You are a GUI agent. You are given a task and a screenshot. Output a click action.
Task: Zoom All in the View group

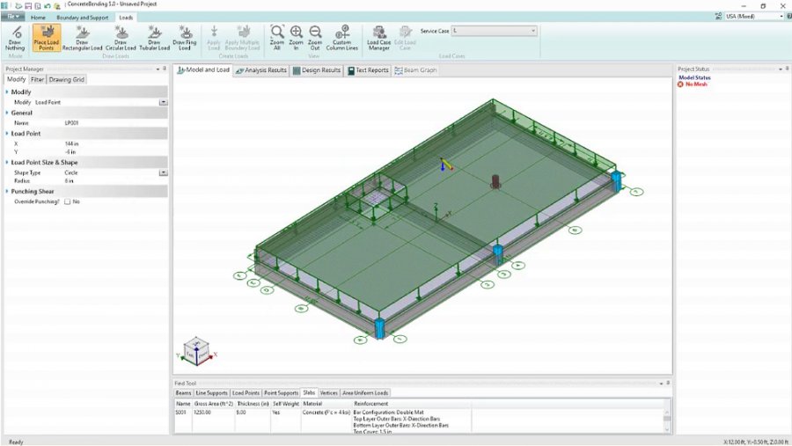coord(277,38)
